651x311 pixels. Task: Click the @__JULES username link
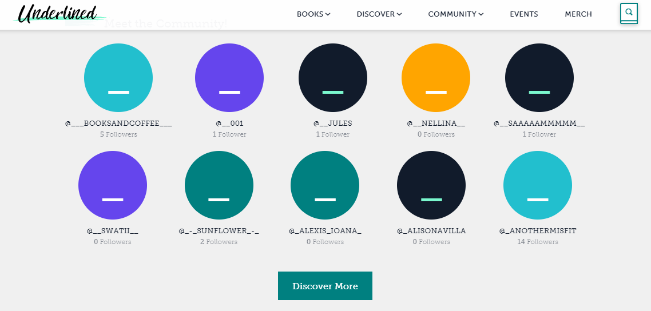point(333,123)
